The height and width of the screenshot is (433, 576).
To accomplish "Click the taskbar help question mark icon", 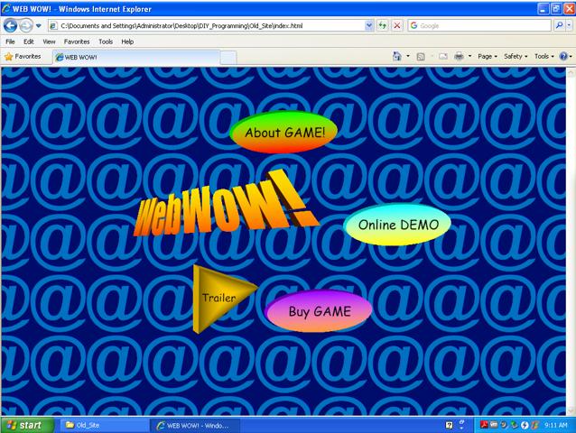I will [x=449, y=425].
